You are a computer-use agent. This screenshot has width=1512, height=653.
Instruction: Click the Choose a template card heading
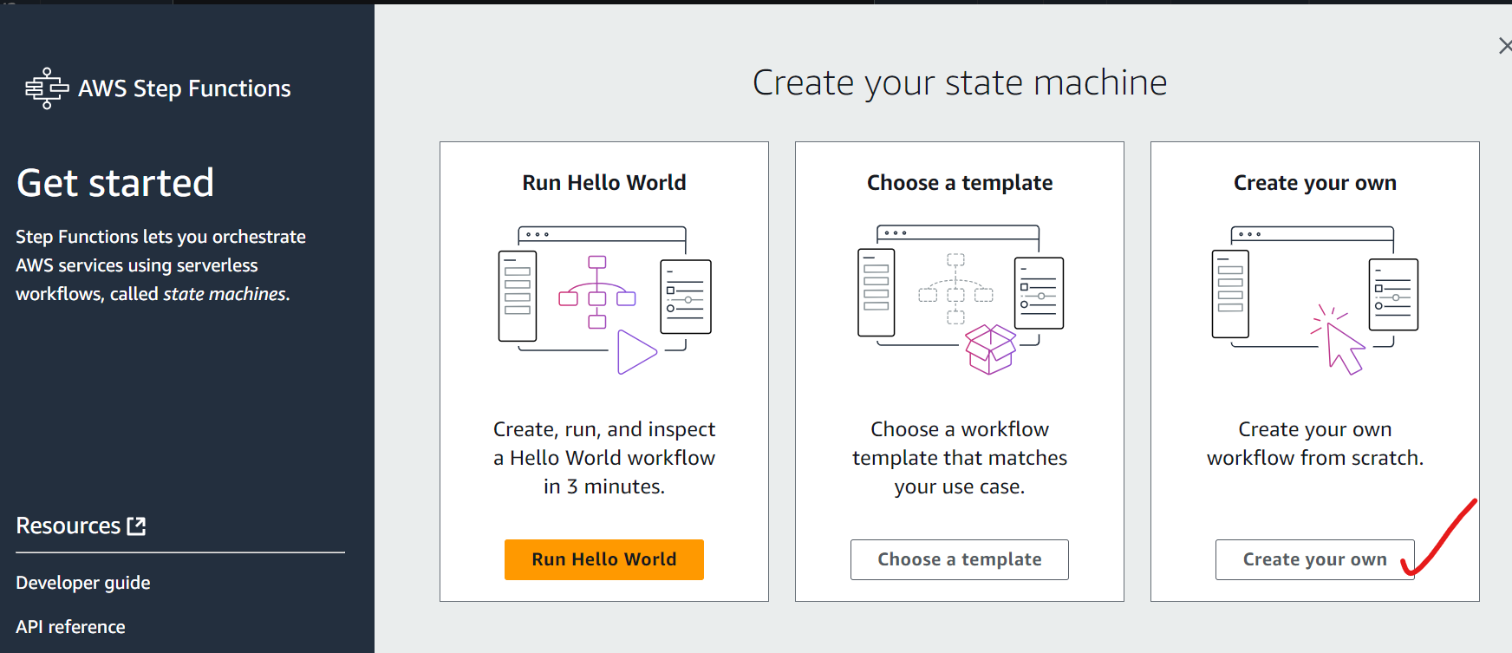tap(960, 183)
